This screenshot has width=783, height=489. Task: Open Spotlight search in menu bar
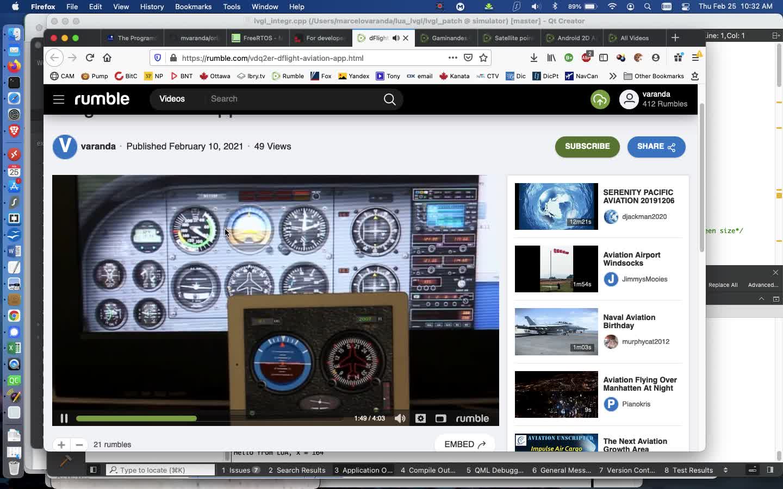point(648,7)
